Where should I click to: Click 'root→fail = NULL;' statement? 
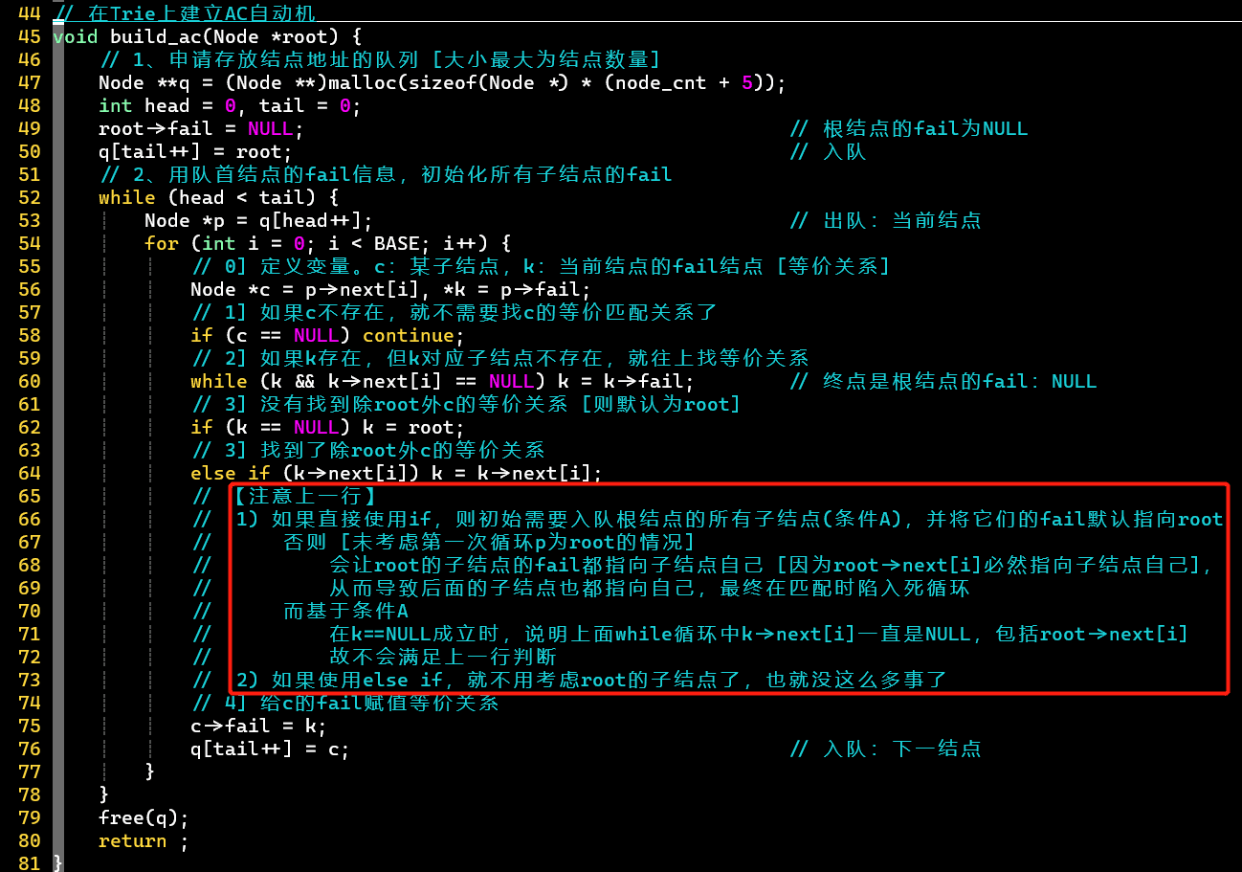(x=201, y=128)
